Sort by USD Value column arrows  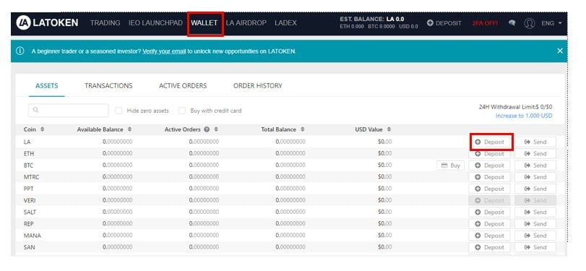[389, 129]
